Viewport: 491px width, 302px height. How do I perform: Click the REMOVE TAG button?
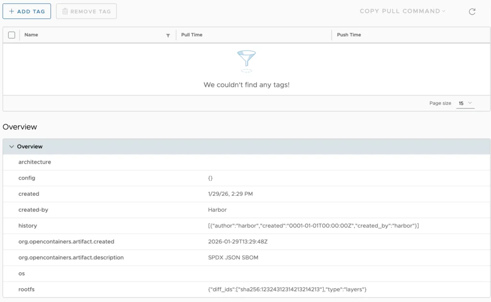coord(86,11)
